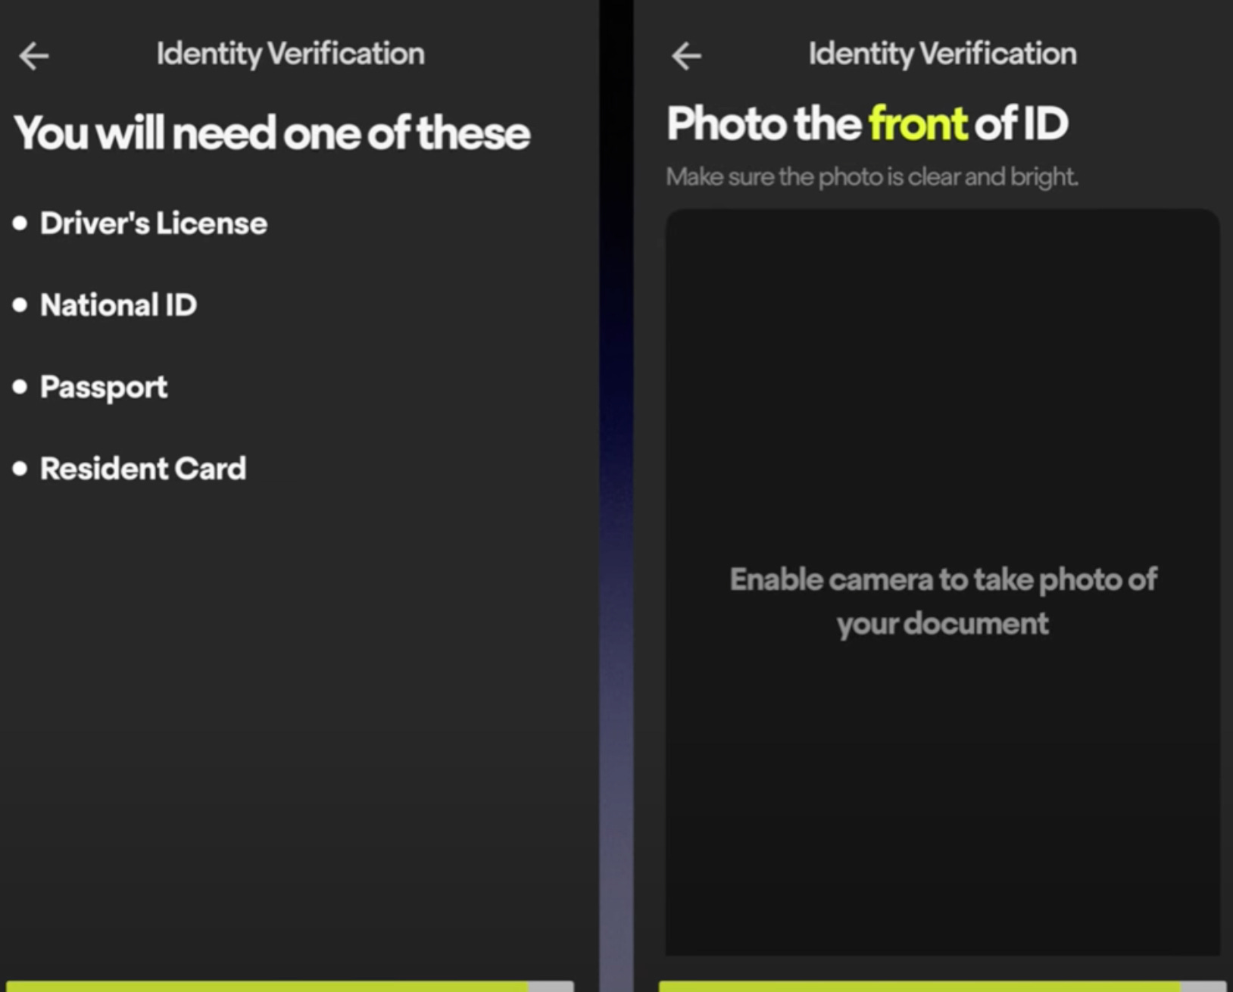Select the bullet beside Passport
Image resolution: width=1233 pixels, height=992 pixels.
click(20, 386)
